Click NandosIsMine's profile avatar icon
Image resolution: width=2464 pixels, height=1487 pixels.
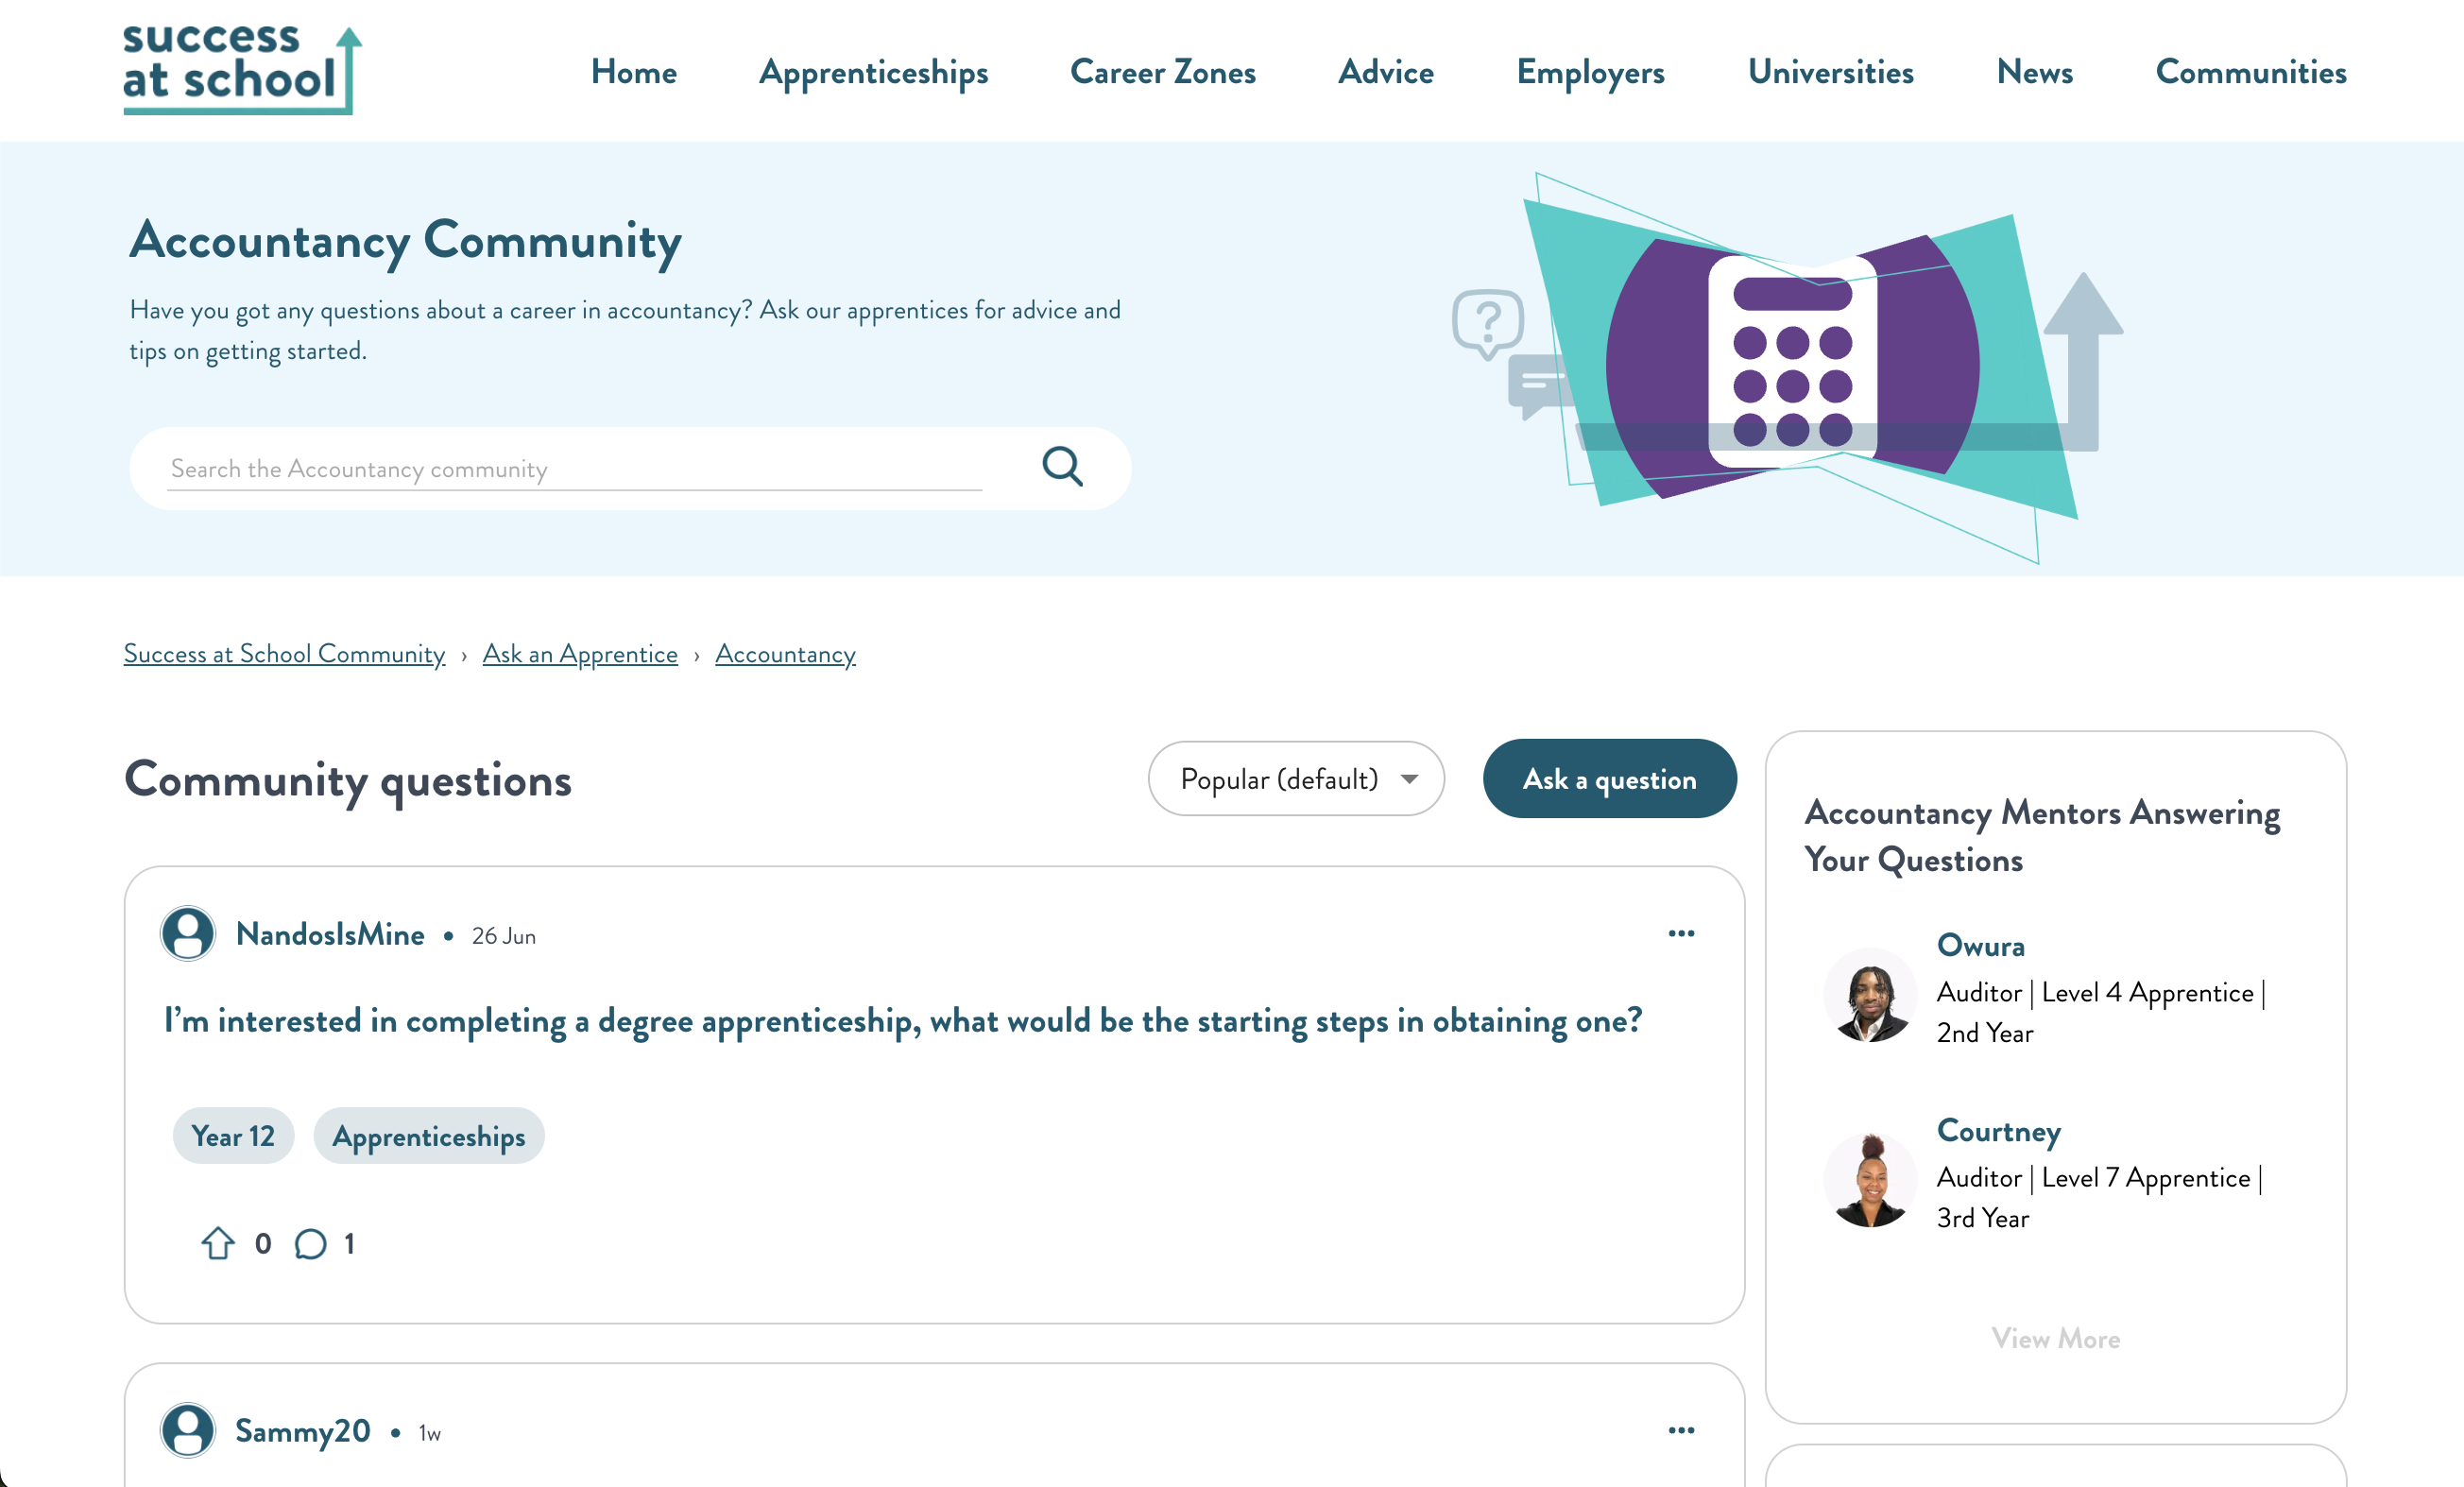tap(188, 933)
